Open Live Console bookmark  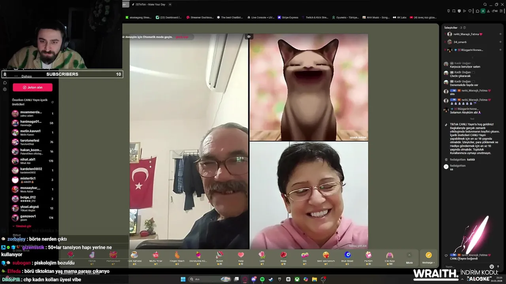(x=261, y=17)
